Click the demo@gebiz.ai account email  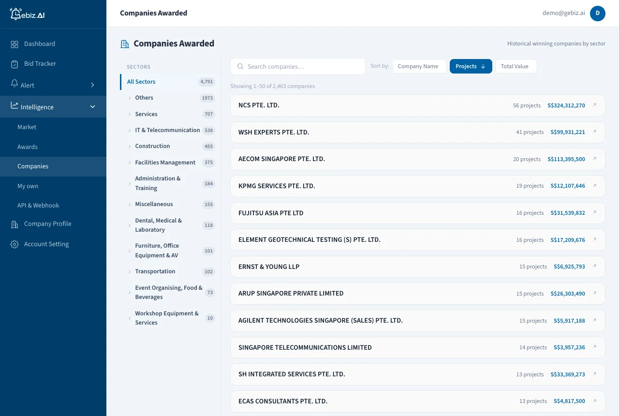(563, 14)
